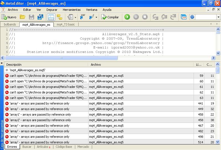Viewport: 221px width, 150px height.
Task: Click the Compilar button
Action: 110,17
